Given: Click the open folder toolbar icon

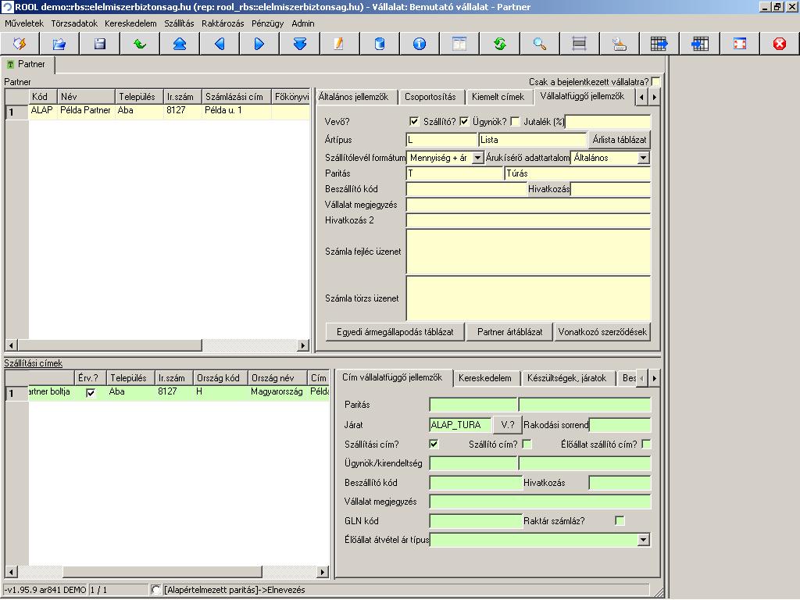Looking at the screenshot, I should [x=59, y=44].
